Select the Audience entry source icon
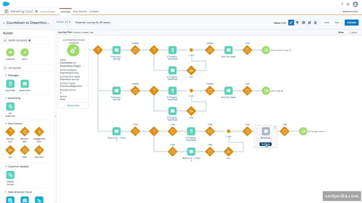 (x=10, y=52)
